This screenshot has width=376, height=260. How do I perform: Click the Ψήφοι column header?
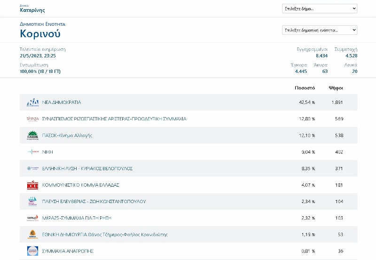336,88
